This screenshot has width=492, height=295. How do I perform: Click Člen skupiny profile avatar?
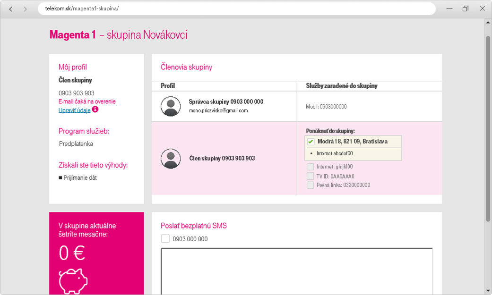[171, 158]
